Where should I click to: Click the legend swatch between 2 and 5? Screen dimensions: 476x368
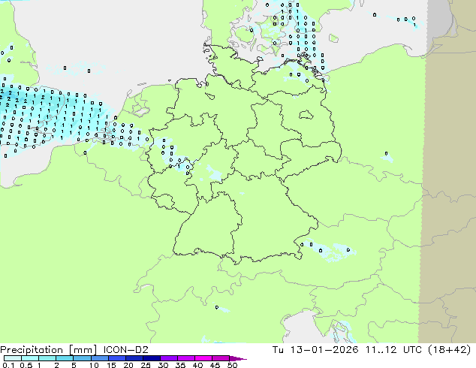pyautogui.click(x=65, y=358)
